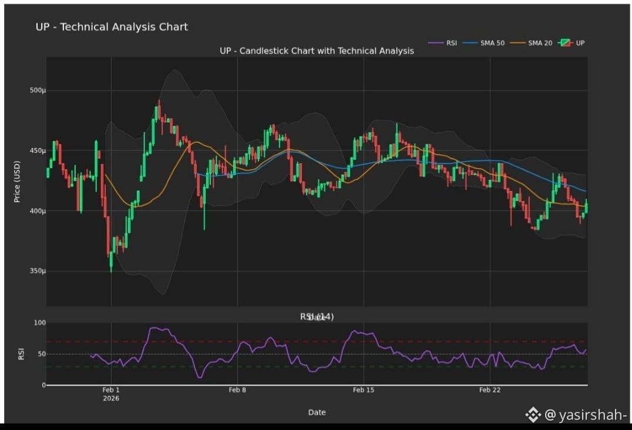Screen dimensions: 632x430
Task: Click the 'Feb 1 2026' date axis label
Action: tap(111, 394)
